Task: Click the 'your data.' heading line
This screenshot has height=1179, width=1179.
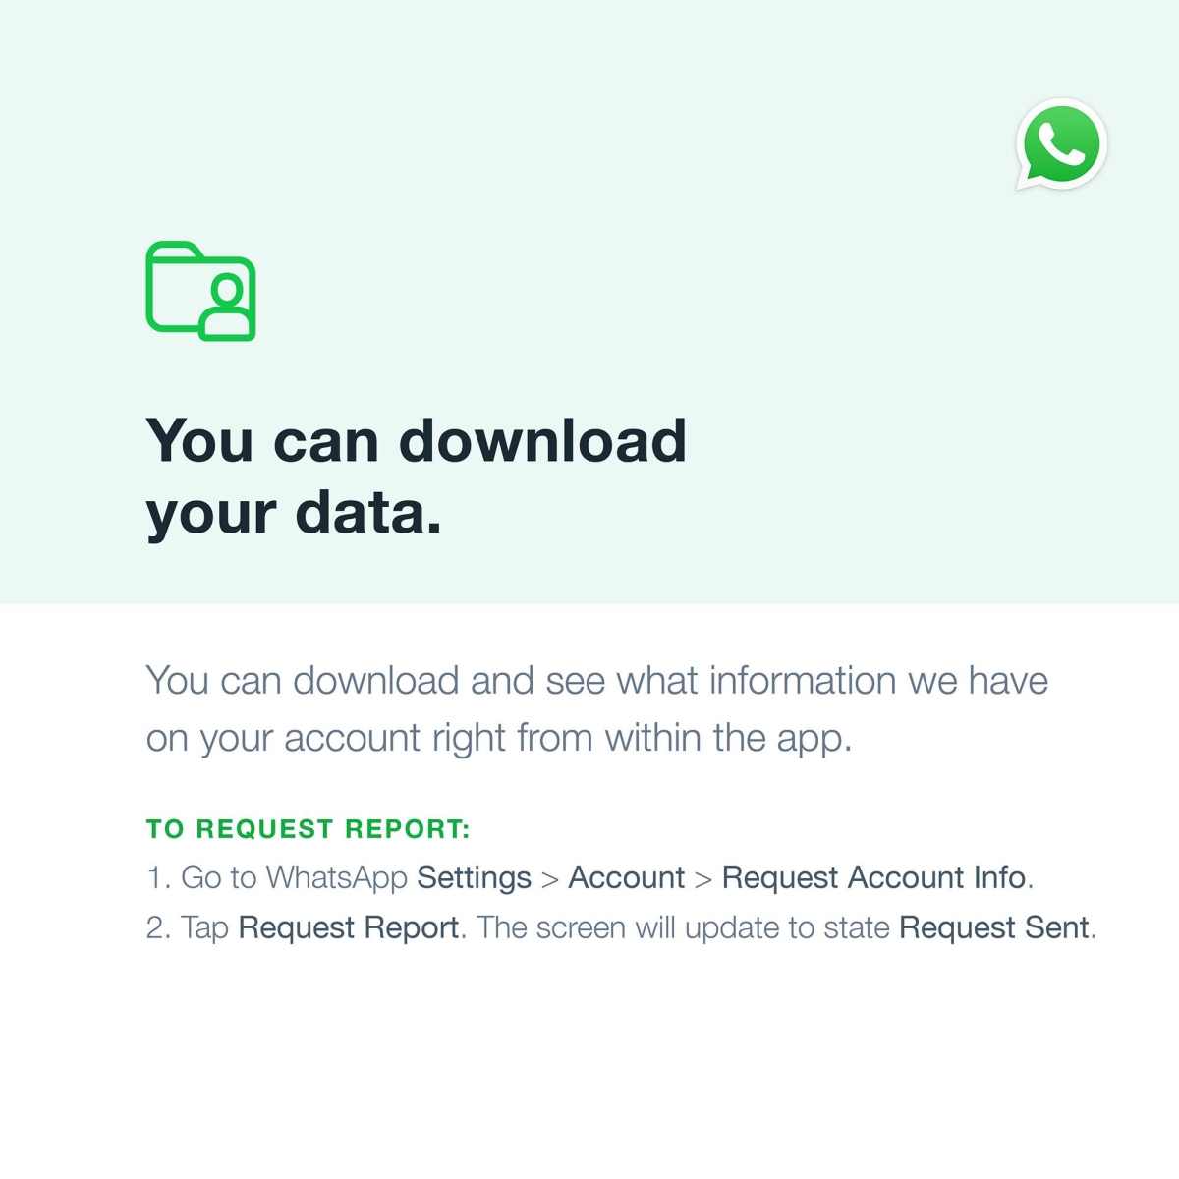Action: [294, 513]
